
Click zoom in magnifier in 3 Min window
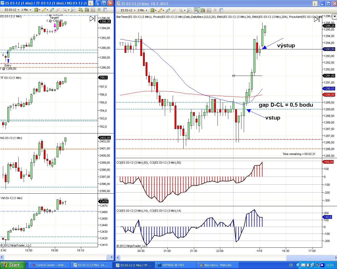coord(168,10)
